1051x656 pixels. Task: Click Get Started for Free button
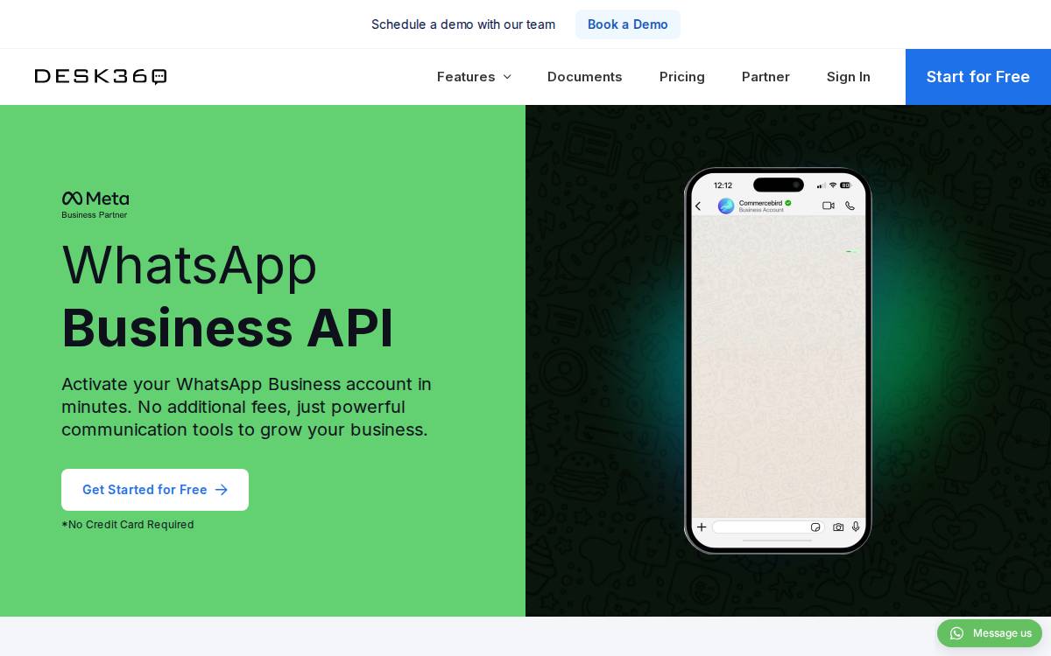click(155, 490)
